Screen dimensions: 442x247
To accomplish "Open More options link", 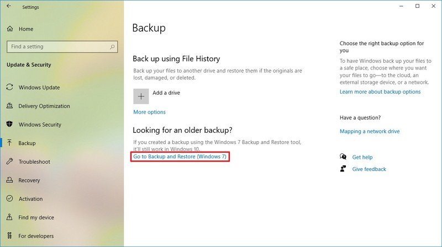I will point(149,112).
